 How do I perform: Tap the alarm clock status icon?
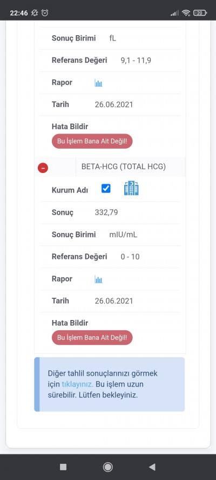tap(45, 13)
